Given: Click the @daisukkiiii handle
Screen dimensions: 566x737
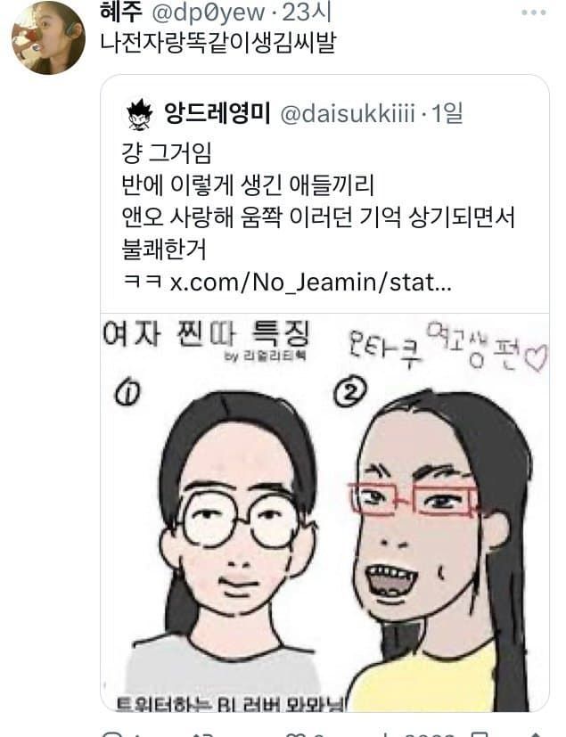Looking at the screenshot, I should 348,114.
